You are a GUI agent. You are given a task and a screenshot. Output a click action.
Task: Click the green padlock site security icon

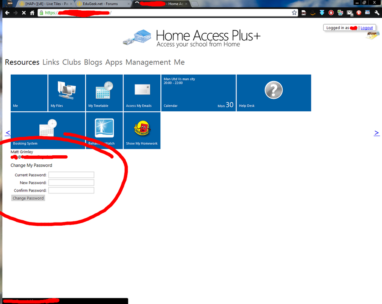click(x=41, y=13)
